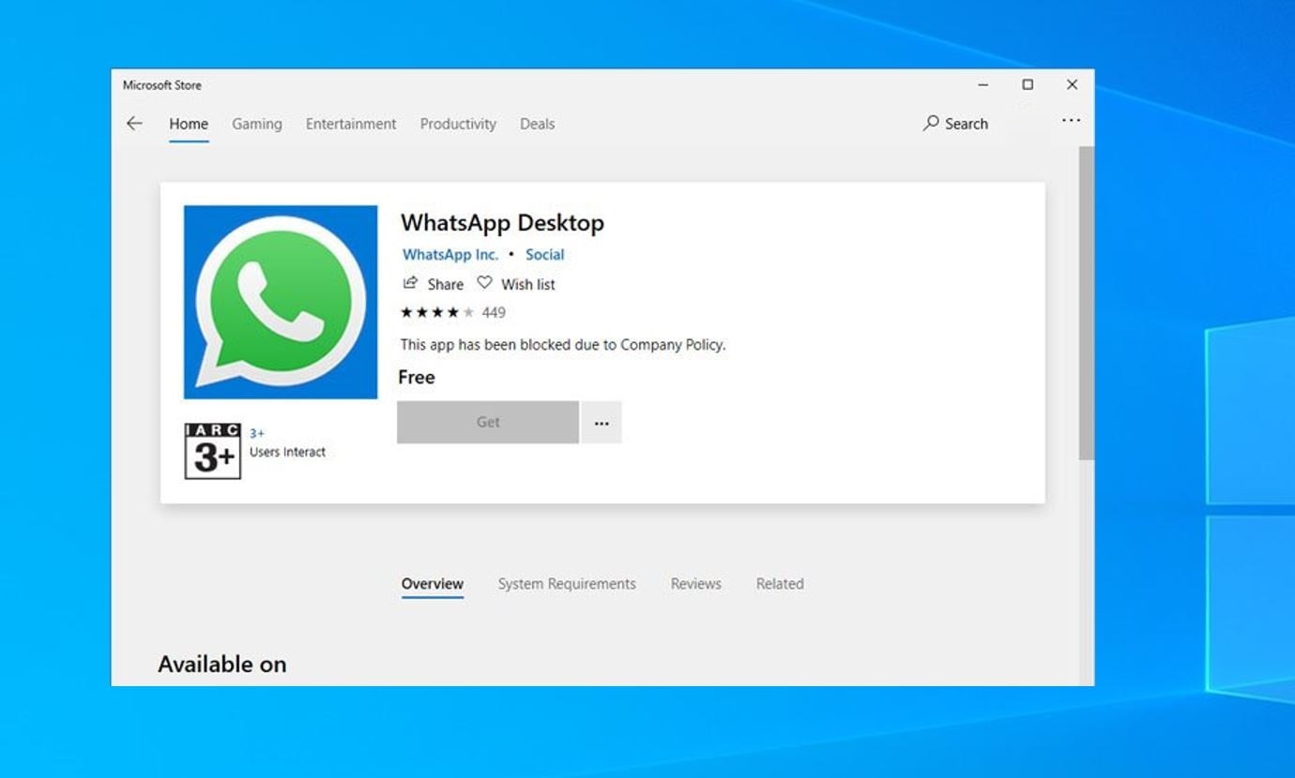
Task: Open the Social category link
Action: pyautogui.click(x=545, y=254)
